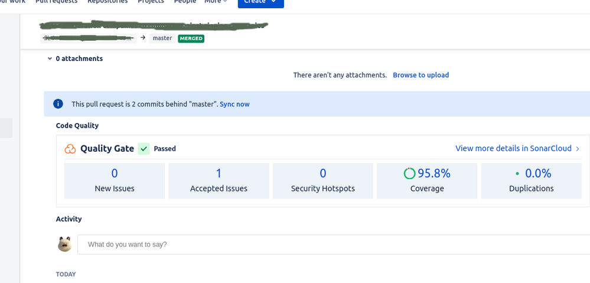
Task: Select the highlighted left sidebar item
Action: point(6,128)
